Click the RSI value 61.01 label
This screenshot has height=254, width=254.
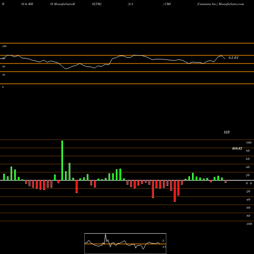coord(234,58)
